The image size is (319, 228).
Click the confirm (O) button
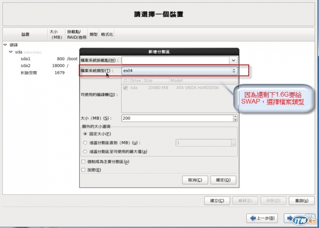point(223,180)
